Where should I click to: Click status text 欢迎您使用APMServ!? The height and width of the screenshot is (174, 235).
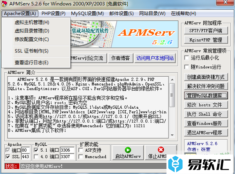42,166
